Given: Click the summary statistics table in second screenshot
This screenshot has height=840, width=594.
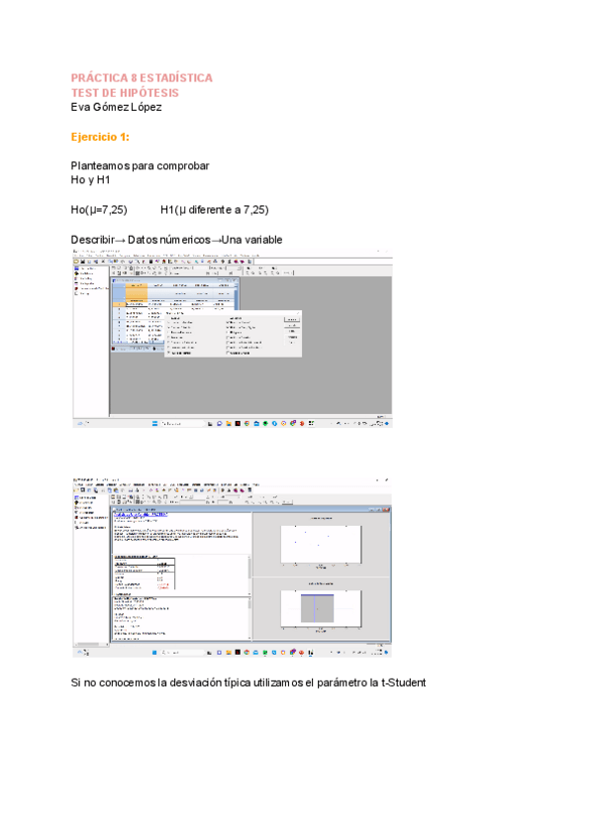Looking at the screenshot, I should tap(145, 575).
